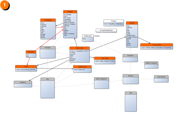Click the Type Tâche entity header
The height and width of the screenshot is (122, 183).
104,58
